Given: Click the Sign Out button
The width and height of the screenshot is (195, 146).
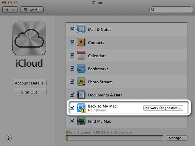Looking at the screenshot, I should tap(29, 92).
